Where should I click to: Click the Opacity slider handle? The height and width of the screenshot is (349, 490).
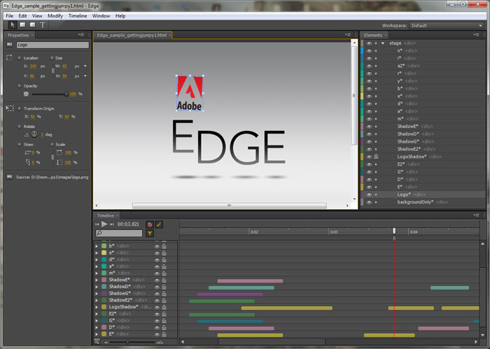pyautogui.click(x=66, y=94)
